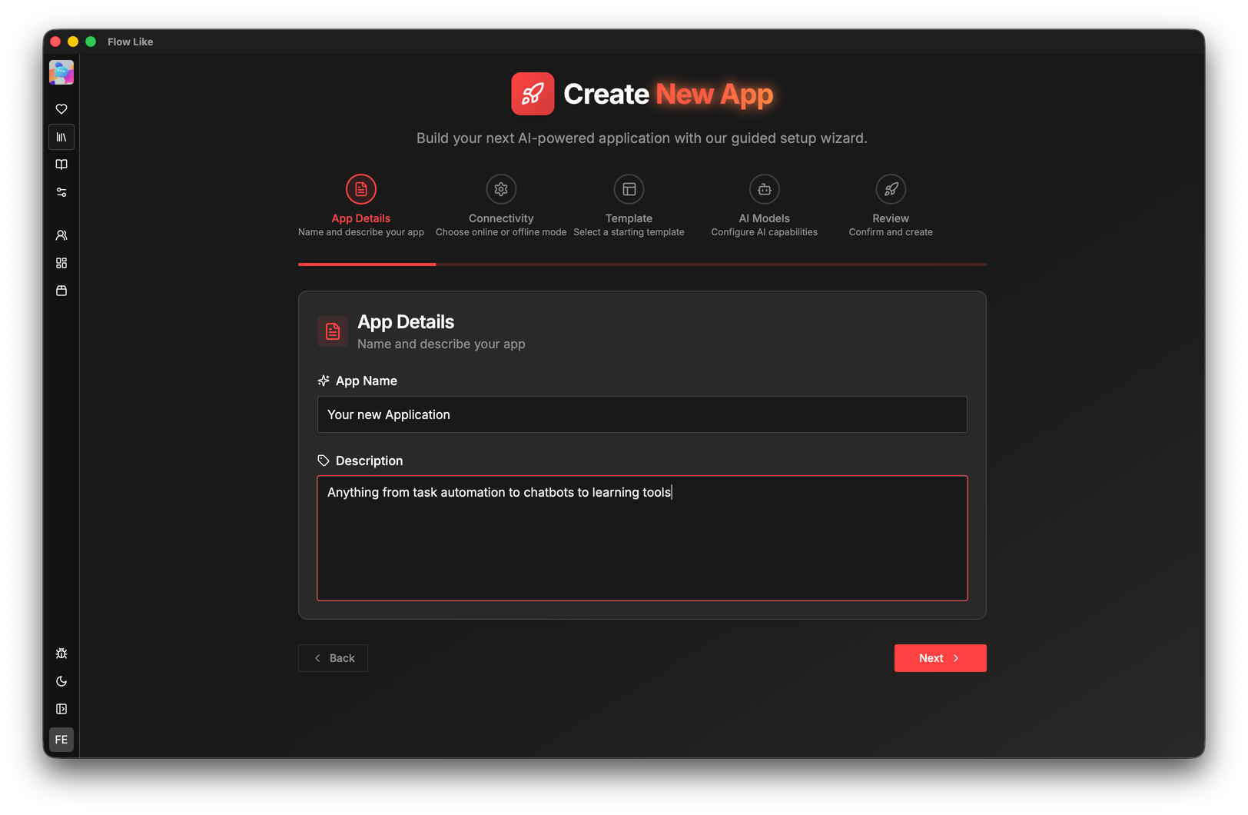Open the users profile icon in sidebar

coord(61,235)
